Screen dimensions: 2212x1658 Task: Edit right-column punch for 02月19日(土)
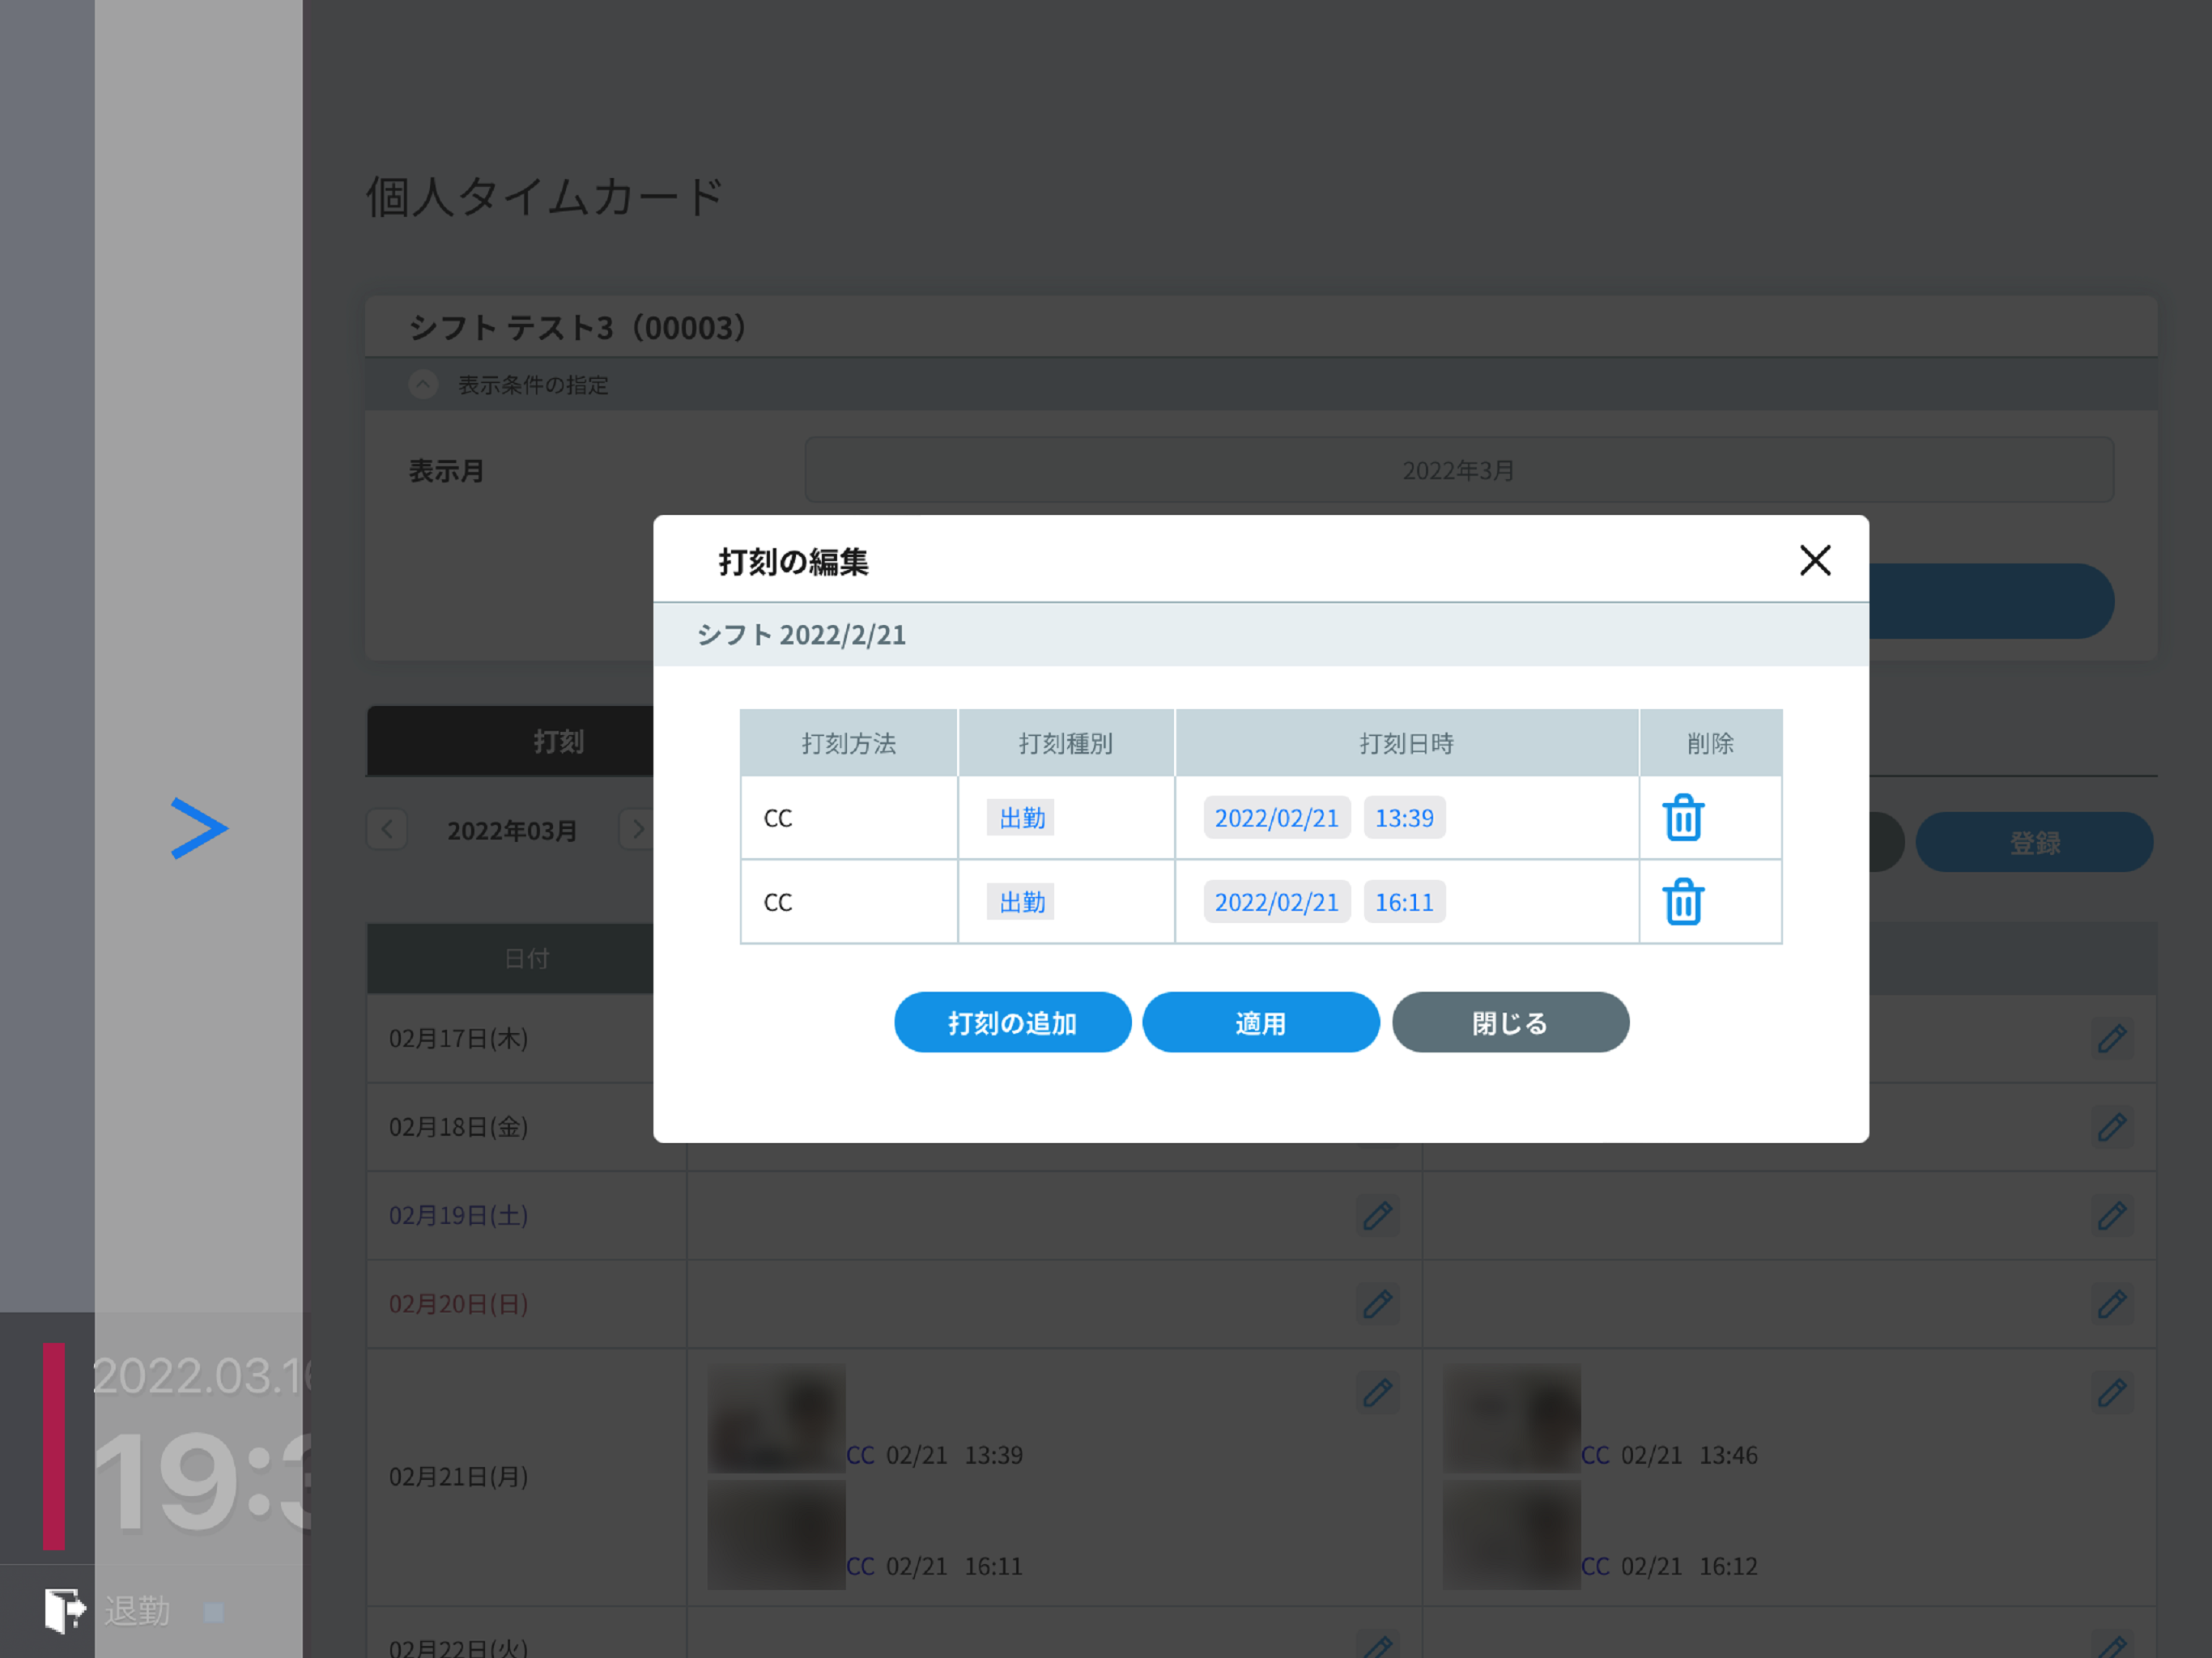[2112, 1215]
